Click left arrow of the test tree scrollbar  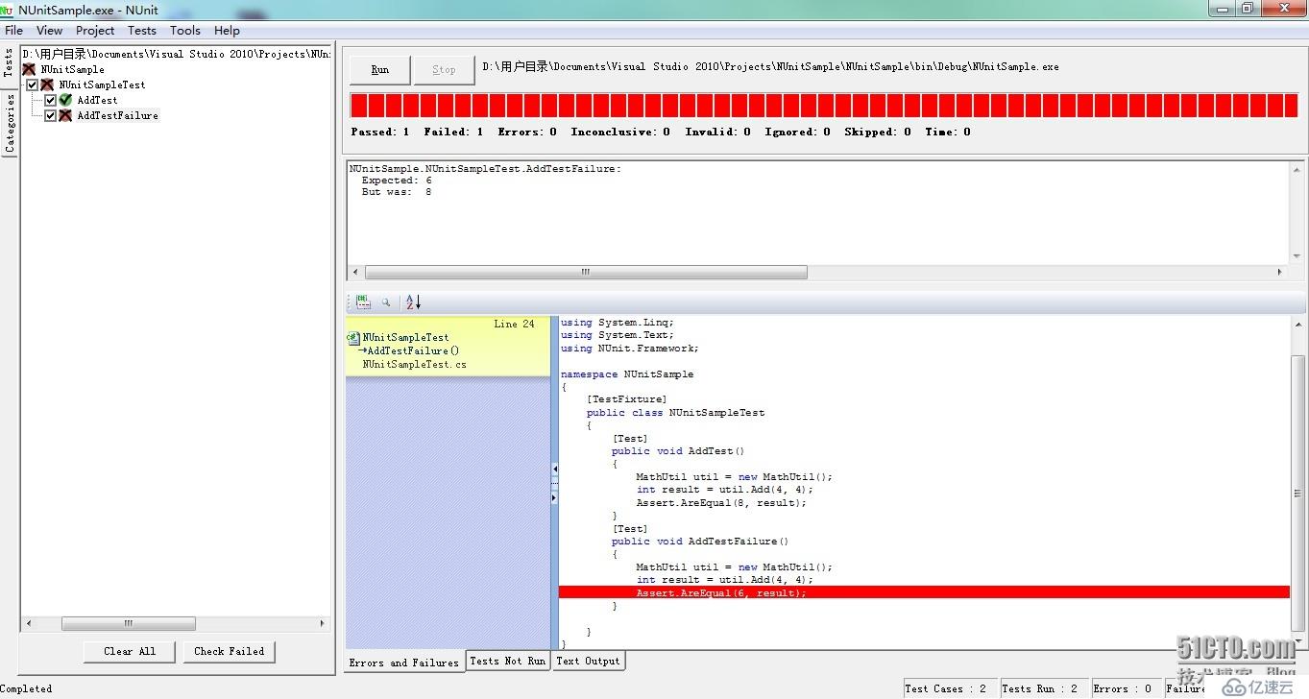(28, 624)
